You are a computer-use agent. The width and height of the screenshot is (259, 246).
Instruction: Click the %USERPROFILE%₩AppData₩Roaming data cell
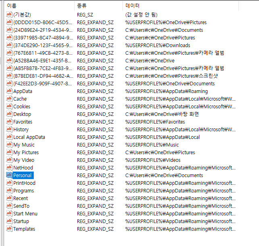(166, 91)
